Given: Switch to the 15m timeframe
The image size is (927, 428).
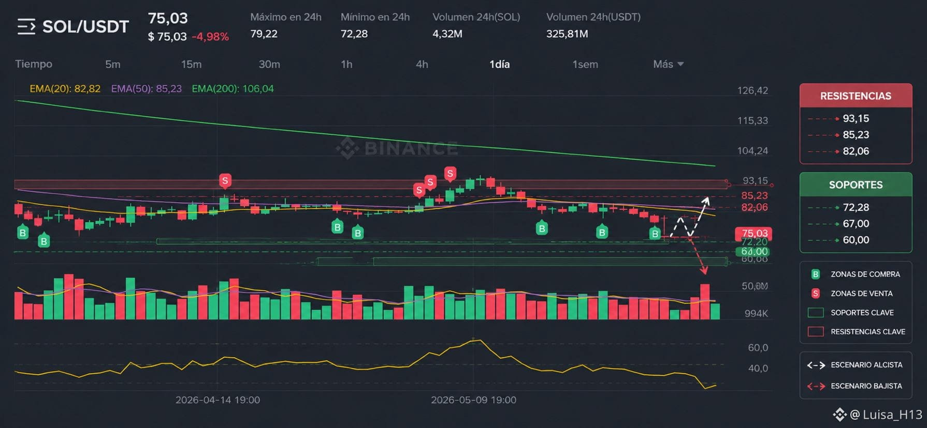Looking at the screenshot, I should 191,64.
